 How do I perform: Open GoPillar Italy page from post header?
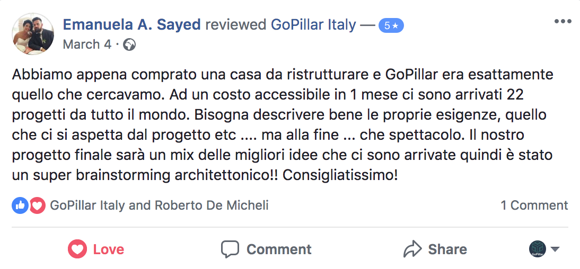point(313,25)
